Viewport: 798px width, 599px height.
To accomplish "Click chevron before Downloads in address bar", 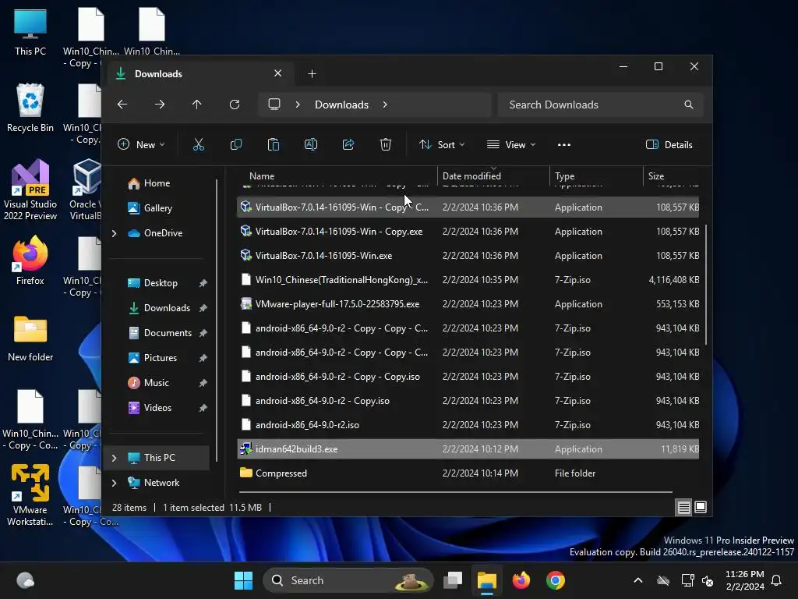I will pyautogui.click(x=298, y=105).
